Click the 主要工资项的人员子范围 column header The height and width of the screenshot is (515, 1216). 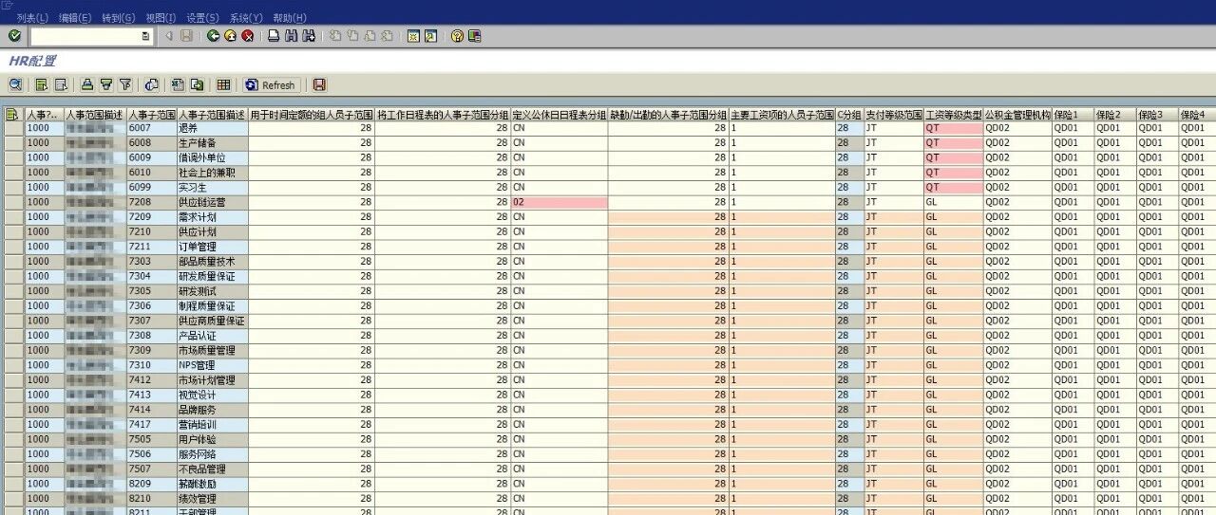coord(782,114)
